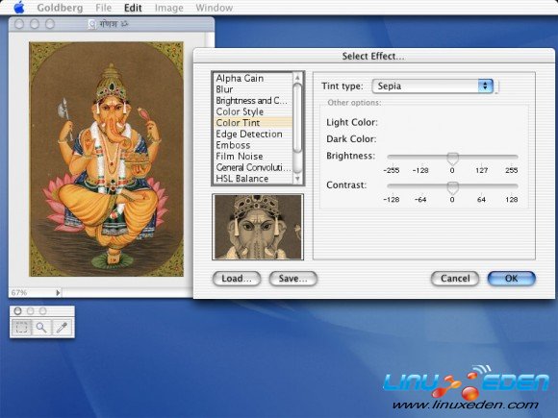Open the Tint type Sepia dropdown
The image size is (558, 418).
click(432, 86)
